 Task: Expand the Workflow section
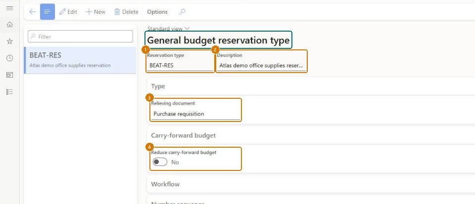pos(311,184)
